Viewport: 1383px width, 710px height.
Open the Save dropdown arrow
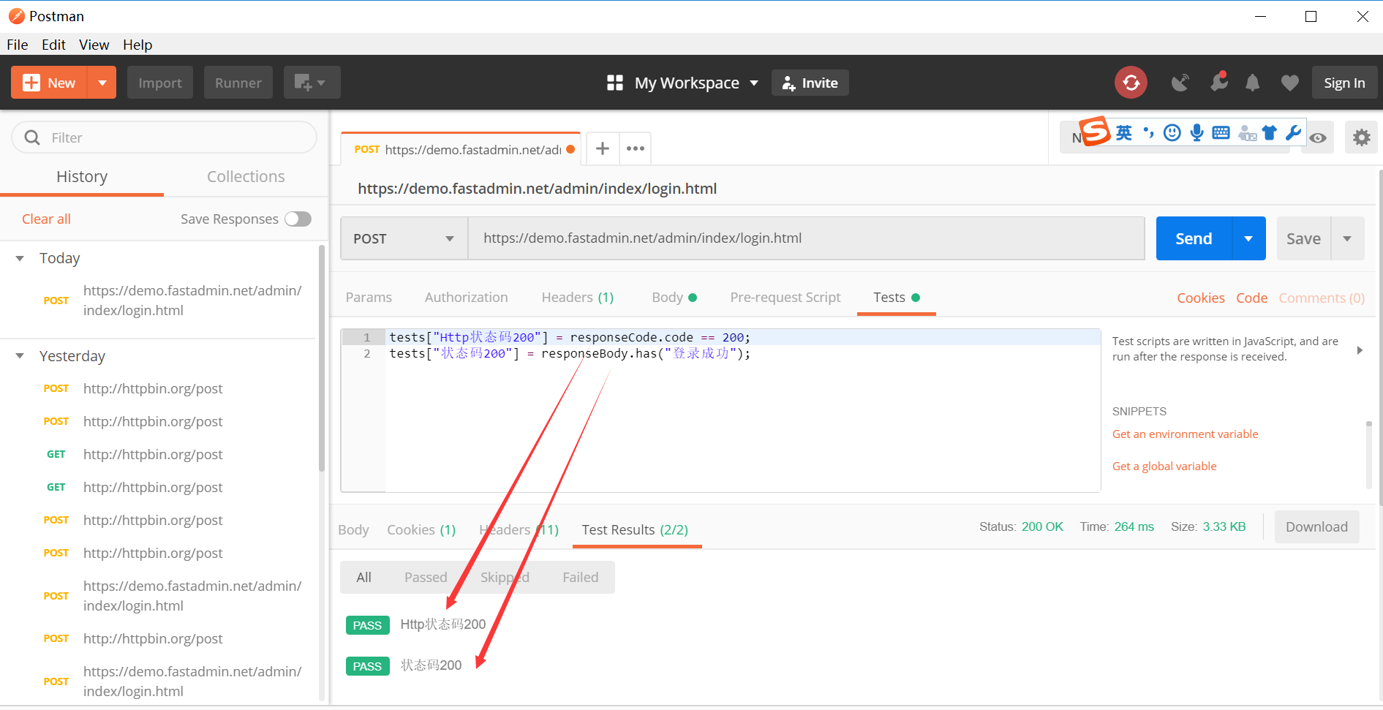(x=1347, y=238)
